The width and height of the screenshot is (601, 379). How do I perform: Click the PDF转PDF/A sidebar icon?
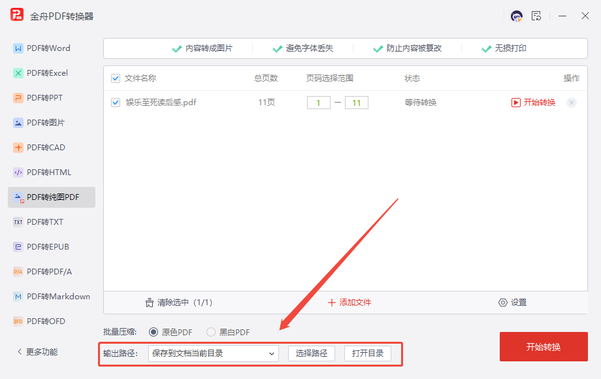18,272
